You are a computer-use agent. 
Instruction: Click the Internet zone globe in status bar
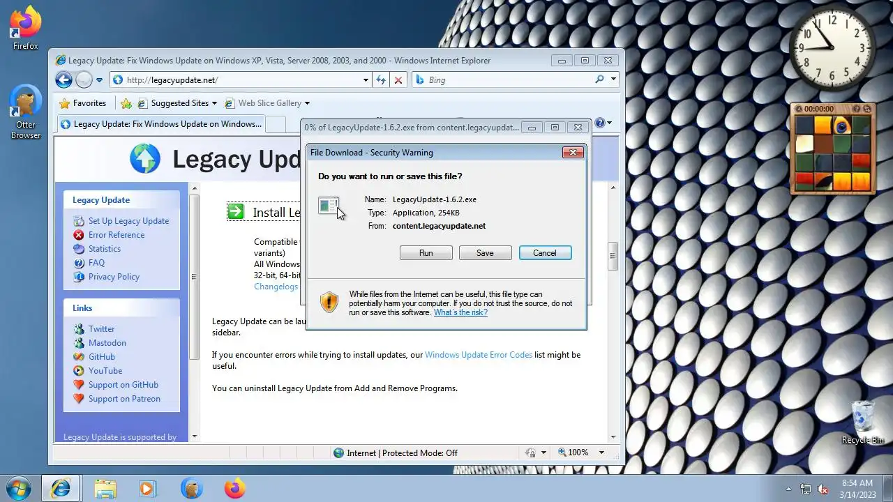coord(339,452)
